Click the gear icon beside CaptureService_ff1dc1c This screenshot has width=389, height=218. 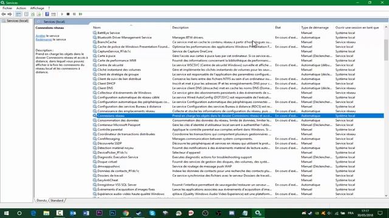[x=95, y=51]
